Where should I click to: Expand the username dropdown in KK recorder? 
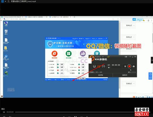pos(103,57)
